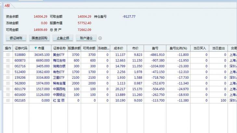This screenshot has width=237, height=133.
Task: Open operation menu for 红宝丽 row
Action: (x=8, y=100)
